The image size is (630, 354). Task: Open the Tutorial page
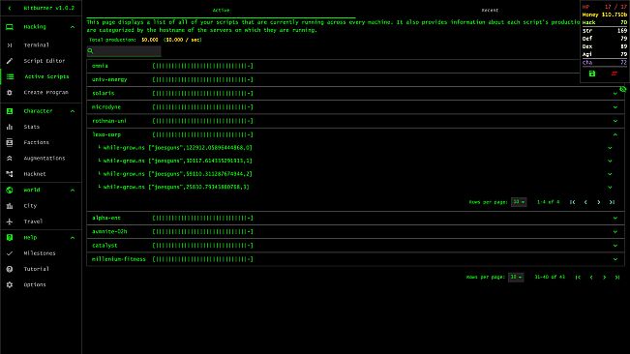(x=41, y=269)
